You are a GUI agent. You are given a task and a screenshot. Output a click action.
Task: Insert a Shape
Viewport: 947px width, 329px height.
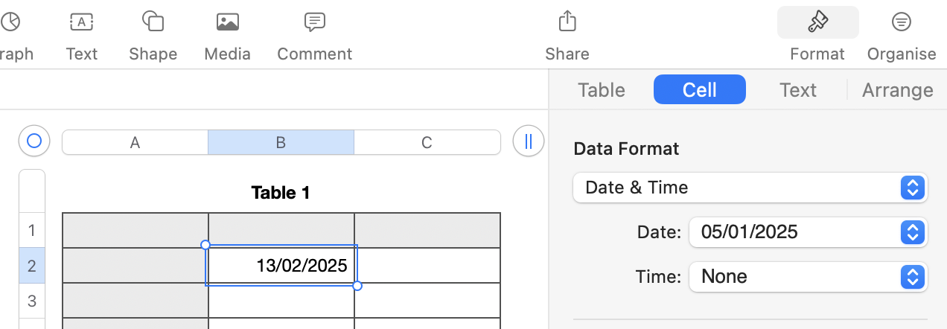pos(153,33)
